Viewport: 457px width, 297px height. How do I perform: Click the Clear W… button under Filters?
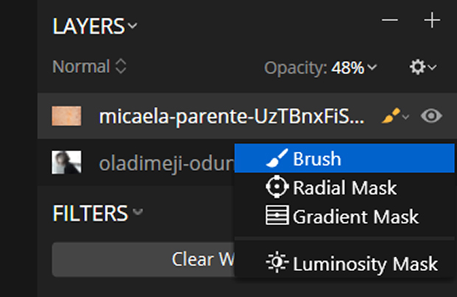point(144,259)
